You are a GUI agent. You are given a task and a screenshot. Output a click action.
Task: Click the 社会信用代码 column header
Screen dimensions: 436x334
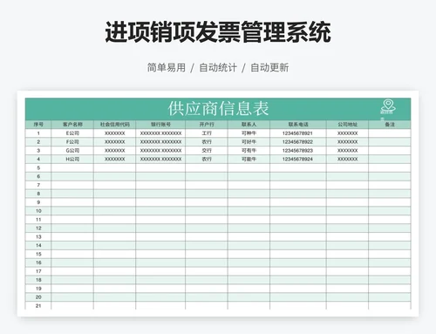tap(114, 125)
